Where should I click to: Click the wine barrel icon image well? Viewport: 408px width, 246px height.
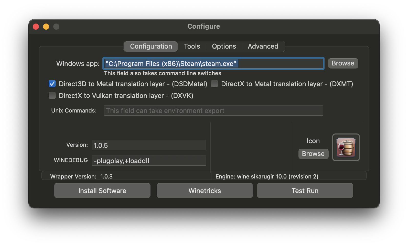346,147
